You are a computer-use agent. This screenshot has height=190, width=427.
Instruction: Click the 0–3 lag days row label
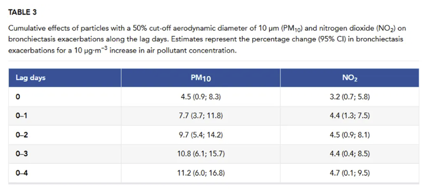tap(22, 154)
